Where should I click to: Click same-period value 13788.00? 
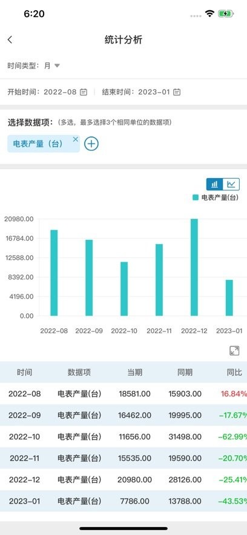pos(185,501)
